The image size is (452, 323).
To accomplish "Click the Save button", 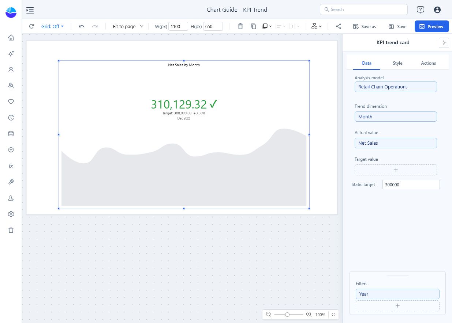I will 397,26.
